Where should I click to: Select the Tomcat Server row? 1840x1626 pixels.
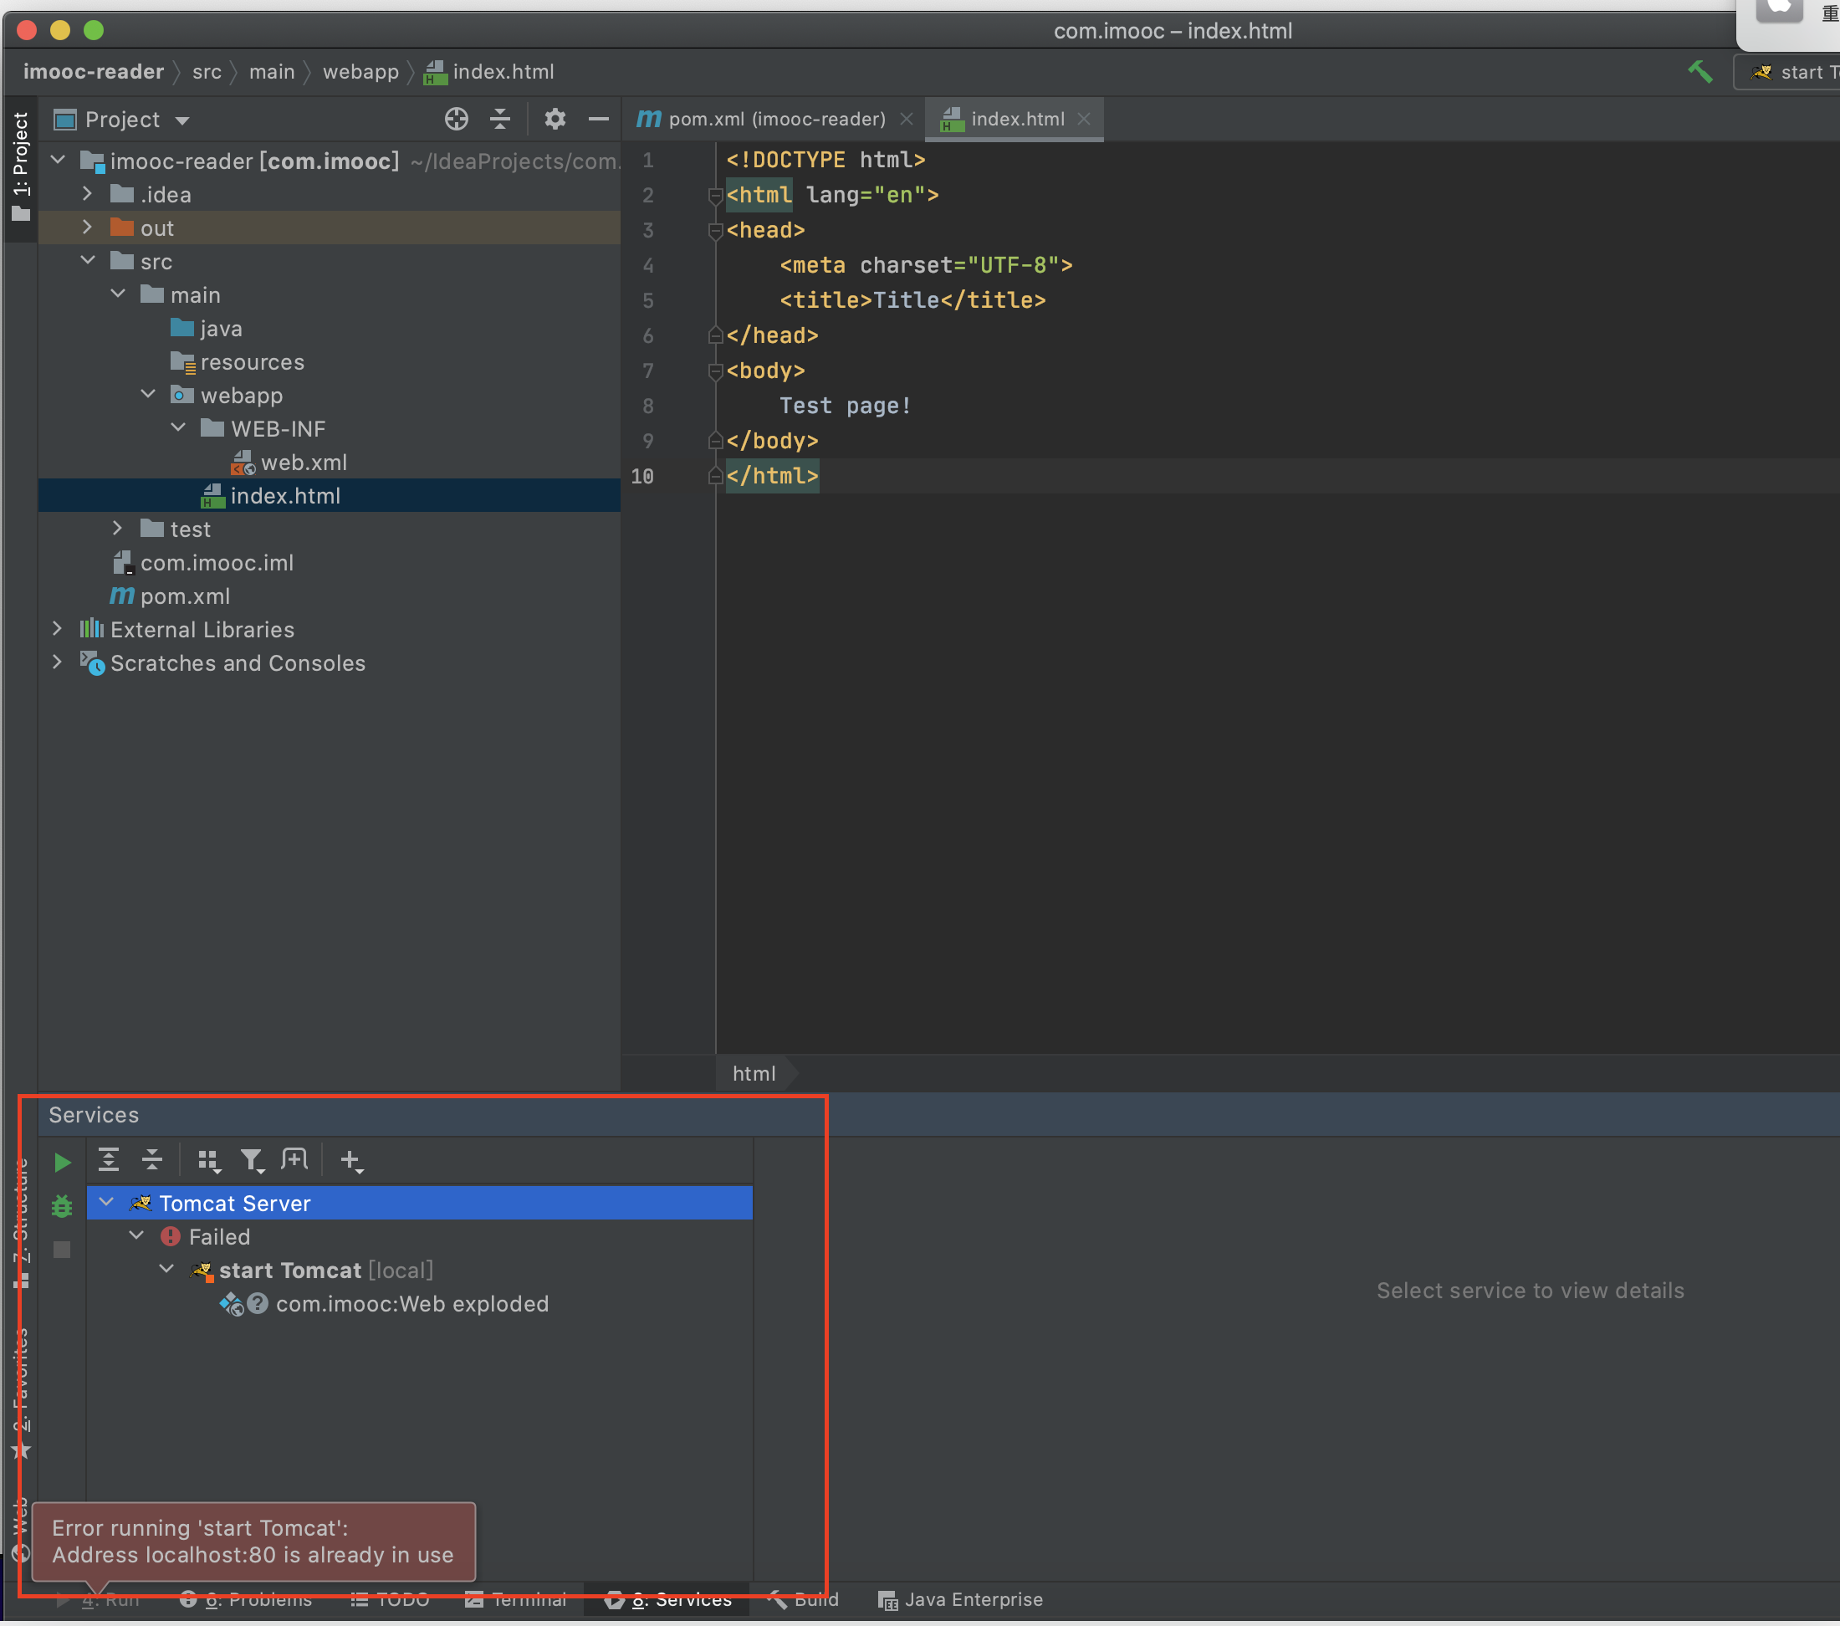pos(420,1203)
